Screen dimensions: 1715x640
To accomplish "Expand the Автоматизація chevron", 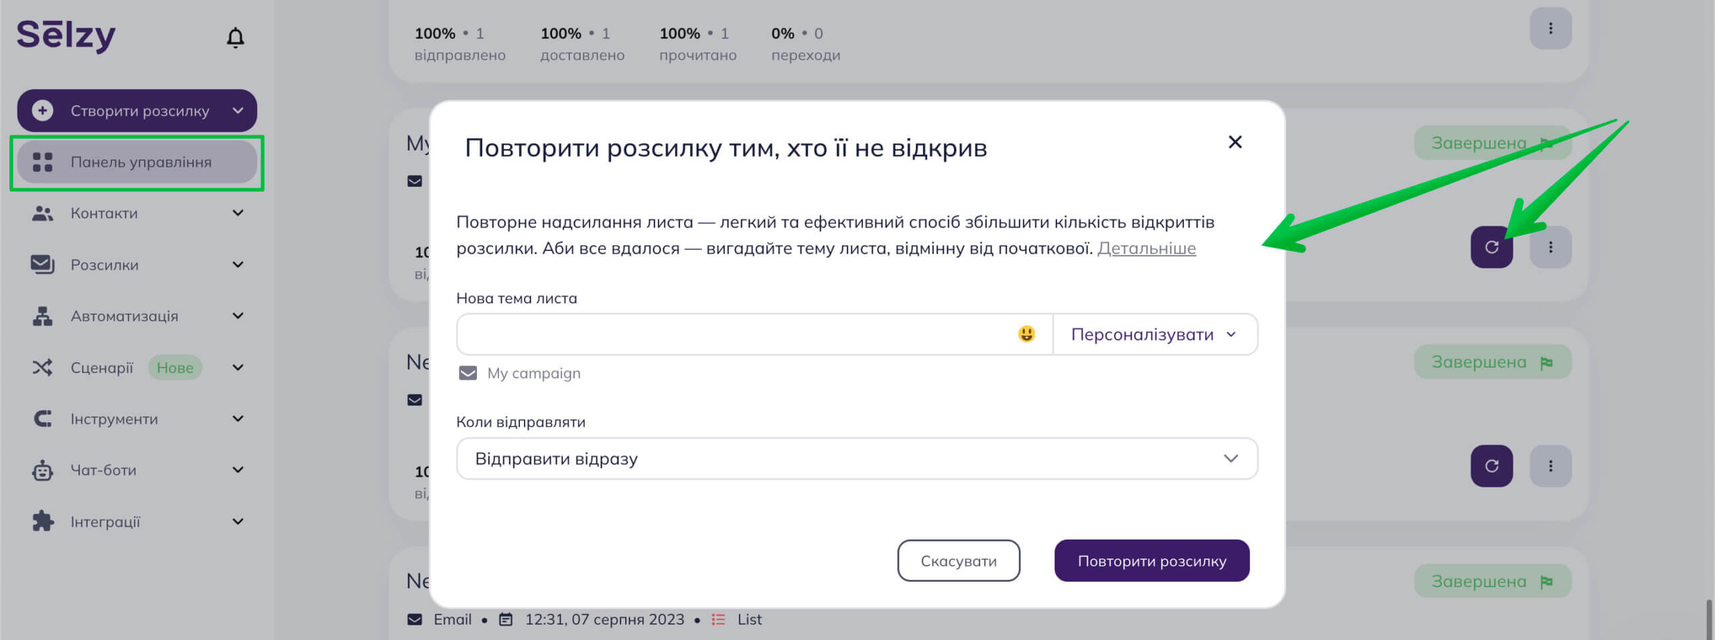I will click(x=238, y=315).
